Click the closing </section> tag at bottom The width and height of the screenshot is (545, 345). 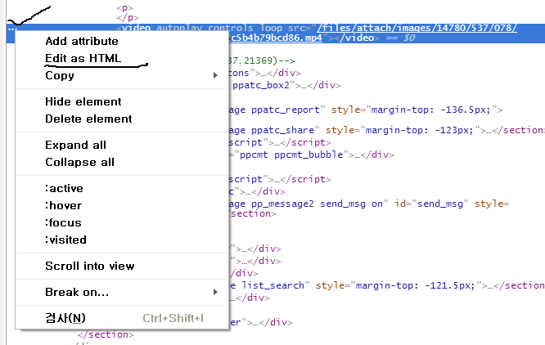[106, 334]
